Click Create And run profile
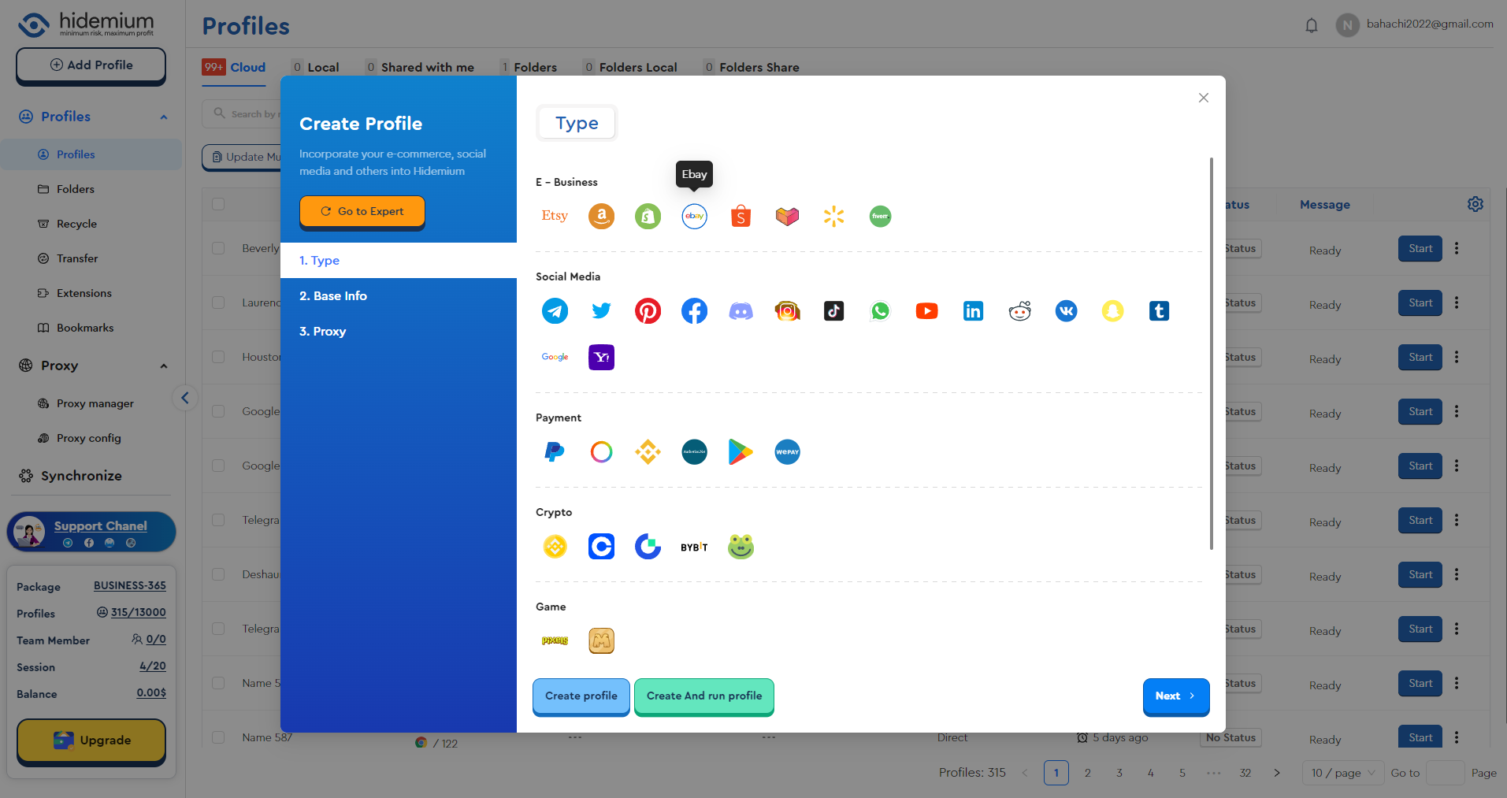The width and height of the screenshot is (1507, 798). (x=704, y=696)
